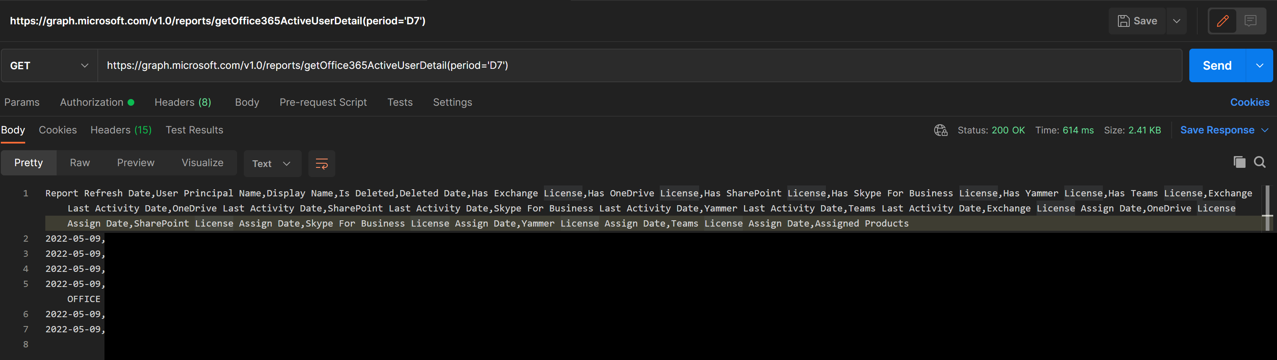Switch to the Tests tab

[x=400, y=102]
